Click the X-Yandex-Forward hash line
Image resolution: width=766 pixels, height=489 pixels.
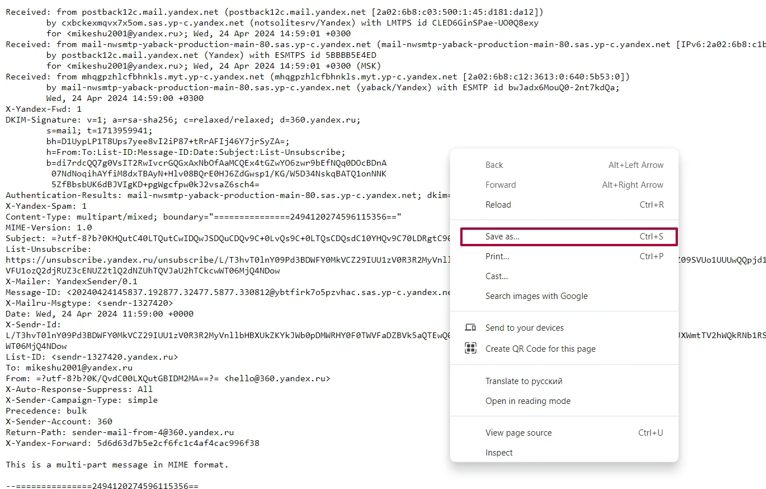132,443
